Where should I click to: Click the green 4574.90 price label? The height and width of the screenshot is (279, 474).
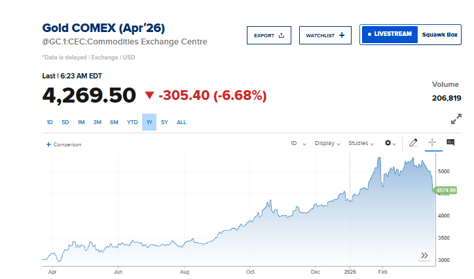(x=445, y=190)
